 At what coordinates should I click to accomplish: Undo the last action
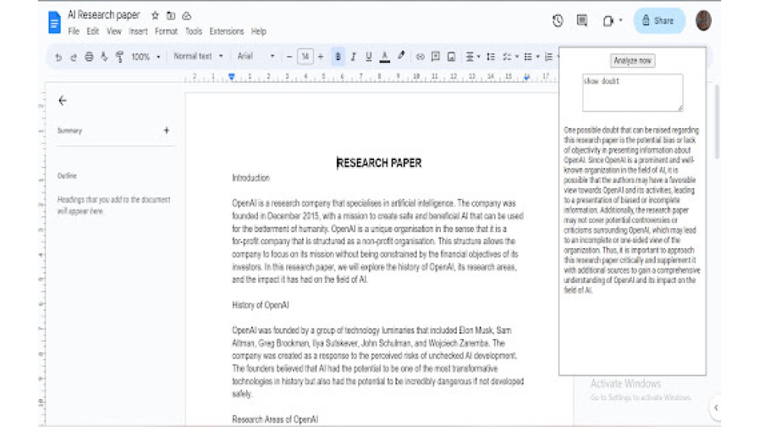58,57
